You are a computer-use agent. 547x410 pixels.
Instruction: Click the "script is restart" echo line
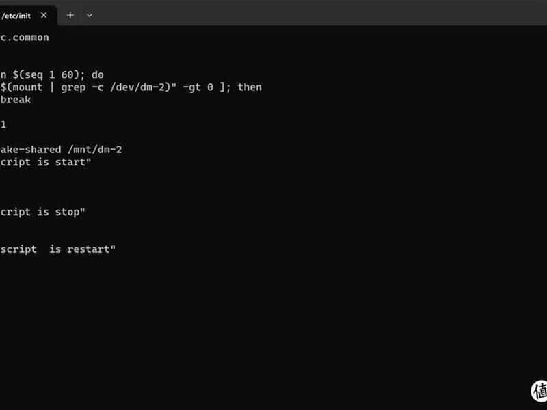pos(57,249)
